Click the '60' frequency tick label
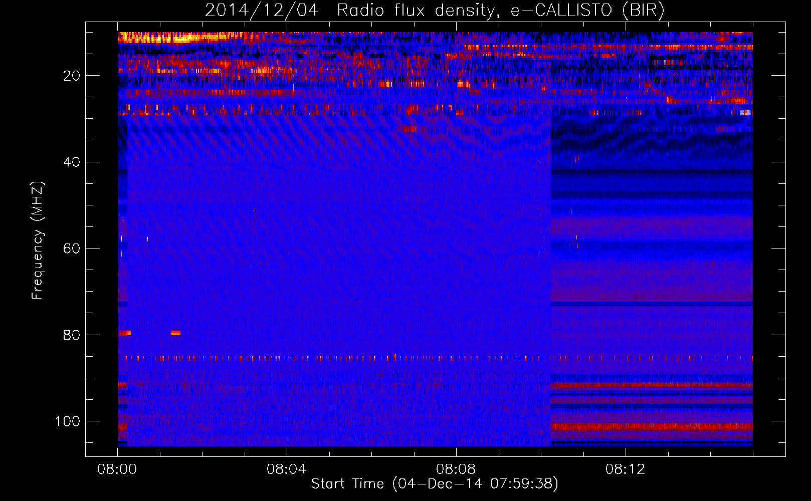 (x=72, y=248)
